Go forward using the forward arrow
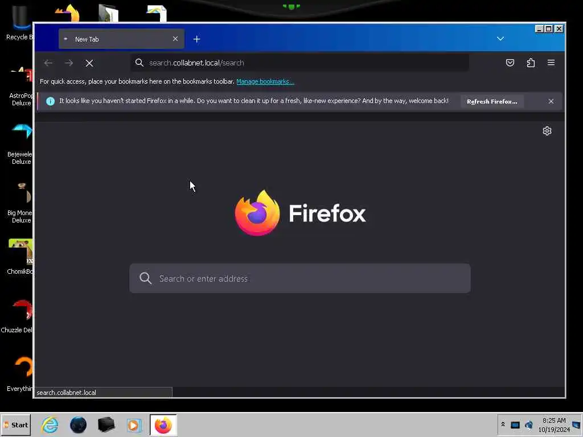 click(x=69, y=63)
